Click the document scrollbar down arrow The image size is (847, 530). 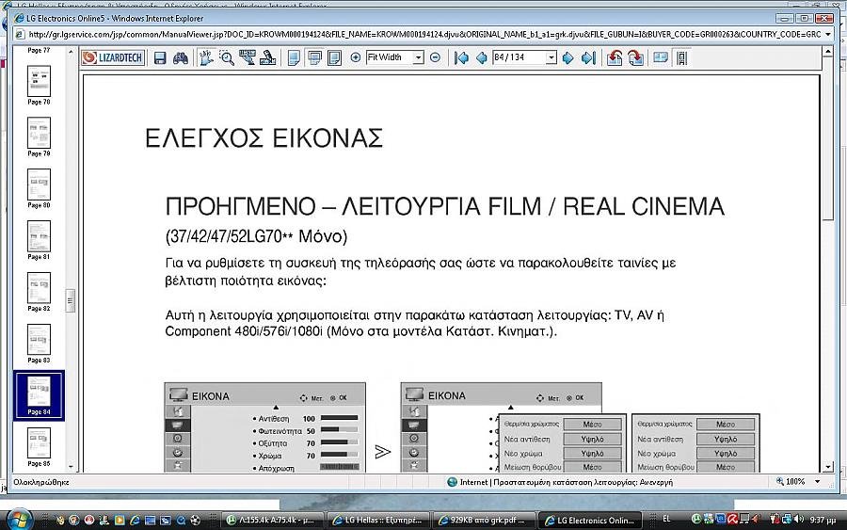tap(828, 467)
